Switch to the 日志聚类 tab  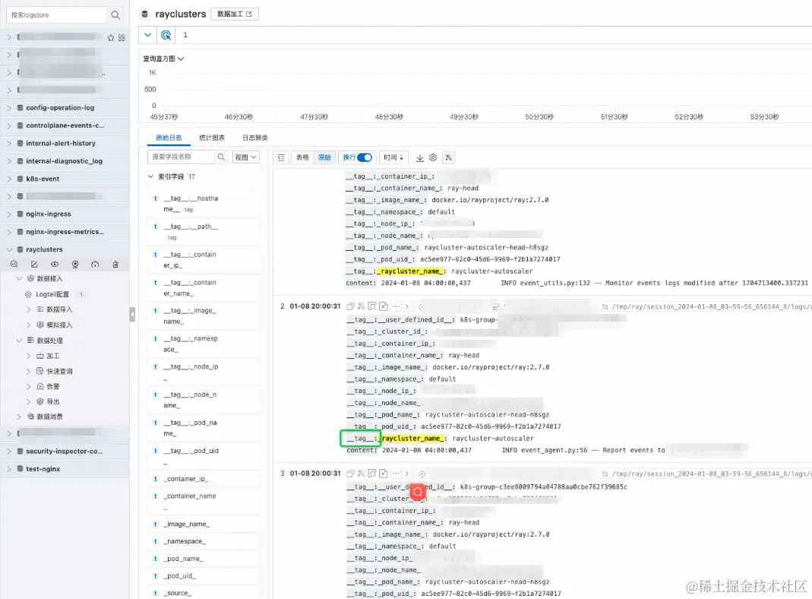coord(254,138)
